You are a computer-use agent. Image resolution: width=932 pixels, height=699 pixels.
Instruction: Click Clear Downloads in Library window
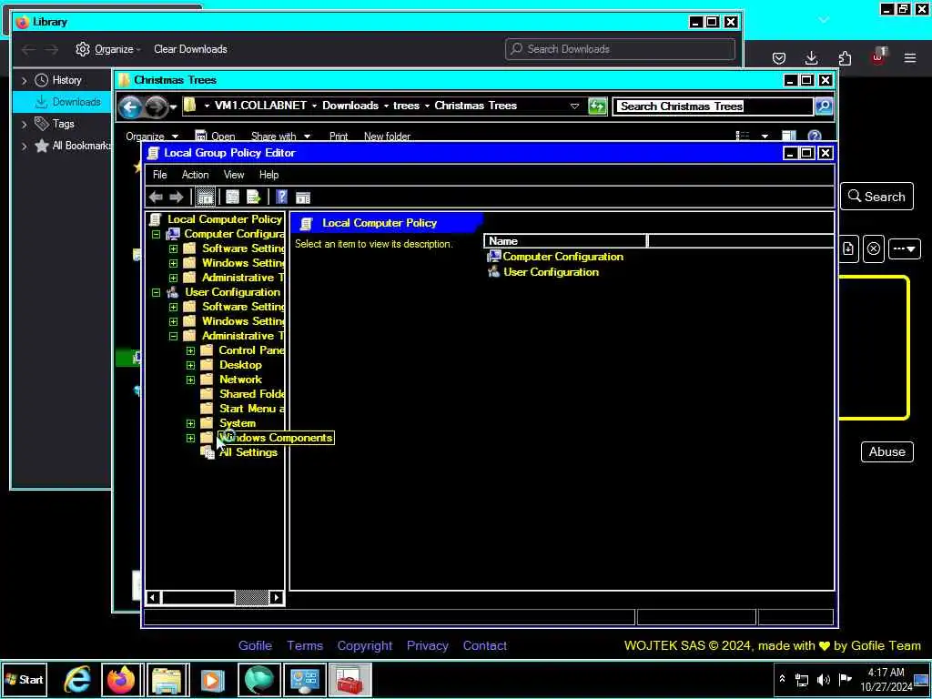click(190, 49)
